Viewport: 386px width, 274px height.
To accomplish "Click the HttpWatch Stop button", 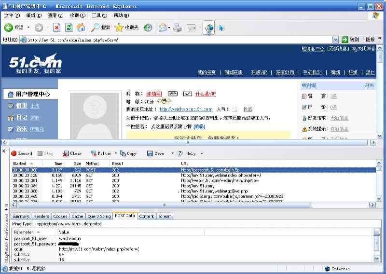I will (45, 153).
